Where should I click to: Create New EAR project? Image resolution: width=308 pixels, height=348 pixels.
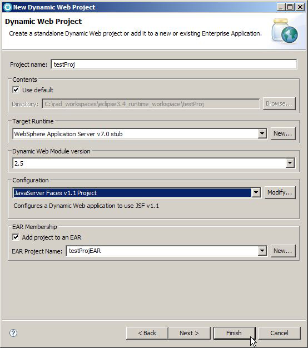[x=283, y=251]
